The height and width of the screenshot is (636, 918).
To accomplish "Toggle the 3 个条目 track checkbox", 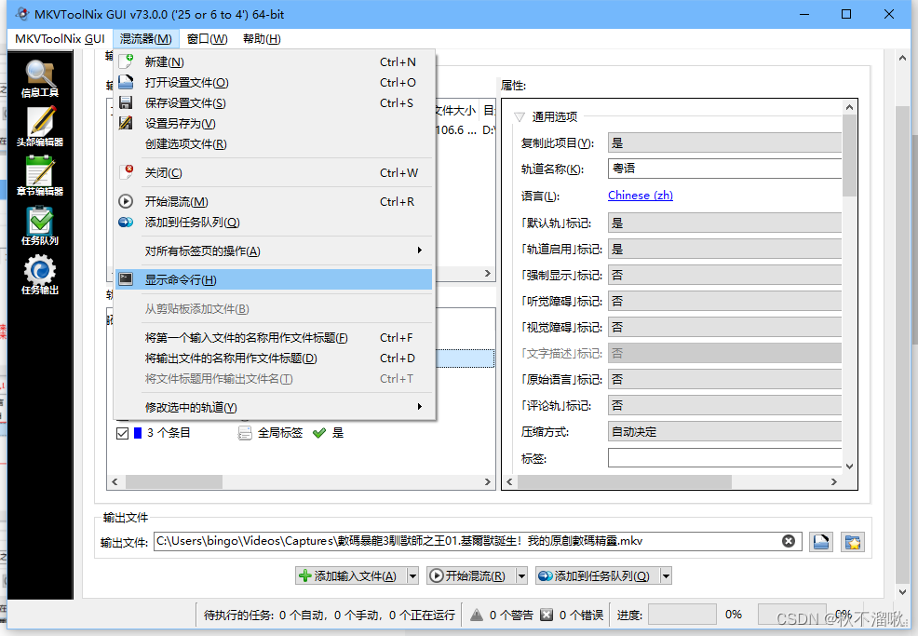I will tap(122, 433).
